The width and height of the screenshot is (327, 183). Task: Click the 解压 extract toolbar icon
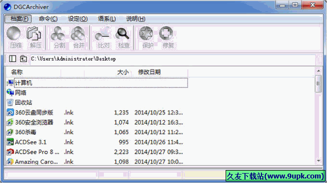34,33
